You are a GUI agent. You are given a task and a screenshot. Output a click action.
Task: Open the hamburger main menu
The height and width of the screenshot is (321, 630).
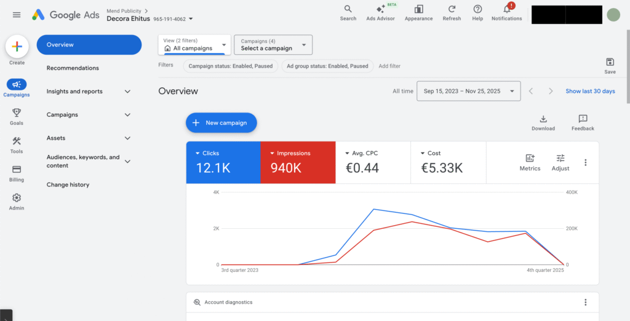click(17, 15)
